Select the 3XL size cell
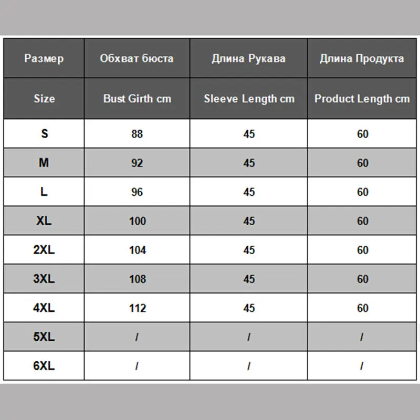 (44, 279)
